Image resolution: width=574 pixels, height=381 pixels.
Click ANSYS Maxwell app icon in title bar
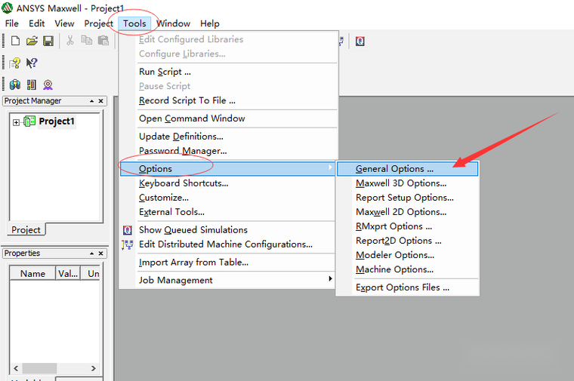coord(8,8)
